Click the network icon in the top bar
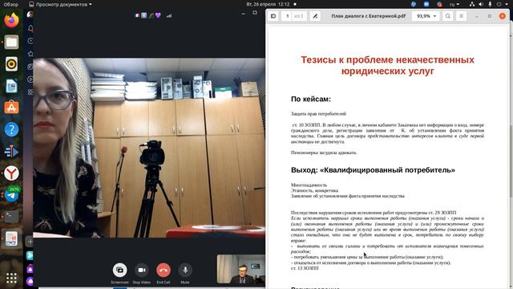The height and width of the screenshot is (289, 513). point(472,4)
